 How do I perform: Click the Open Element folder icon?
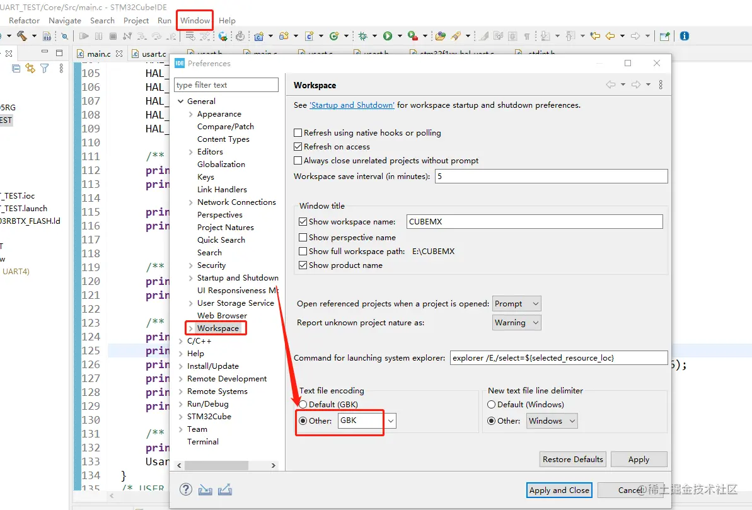pos(440,36)
